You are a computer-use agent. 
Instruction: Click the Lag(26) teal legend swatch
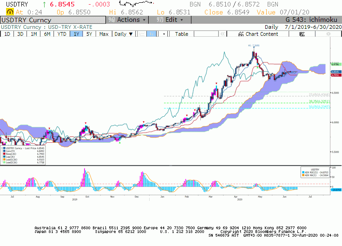[4, 157]
